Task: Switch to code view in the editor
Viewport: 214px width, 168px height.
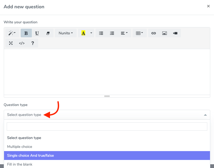Action: [x=22, y=43]
